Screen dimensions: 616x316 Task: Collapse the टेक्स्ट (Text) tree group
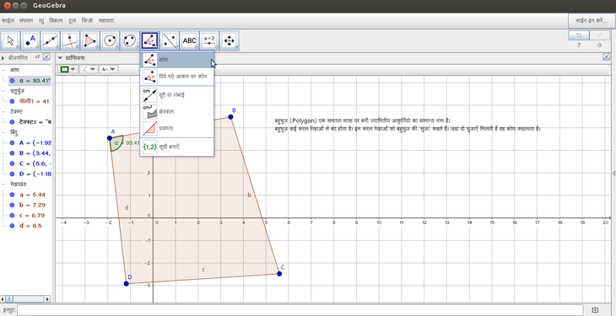pyautogui.click(x=3, y=111)
